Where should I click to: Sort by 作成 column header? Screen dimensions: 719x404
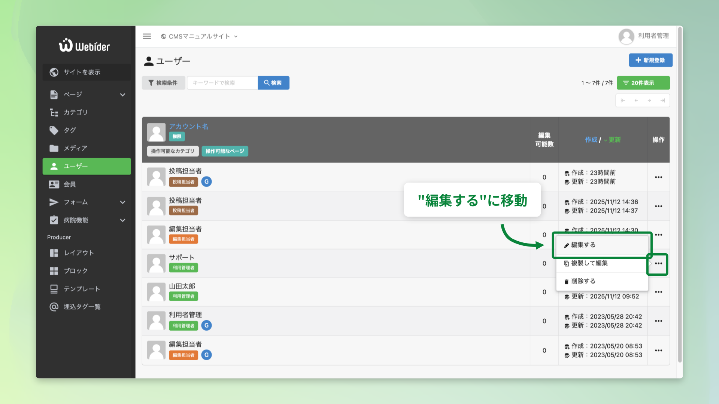coord(591,140)
